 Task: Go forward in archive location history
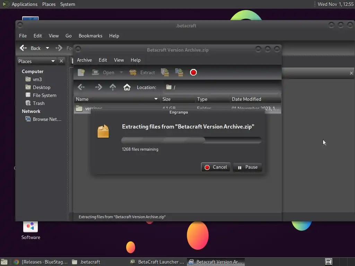pyautogui.click(x=98, y=87)
